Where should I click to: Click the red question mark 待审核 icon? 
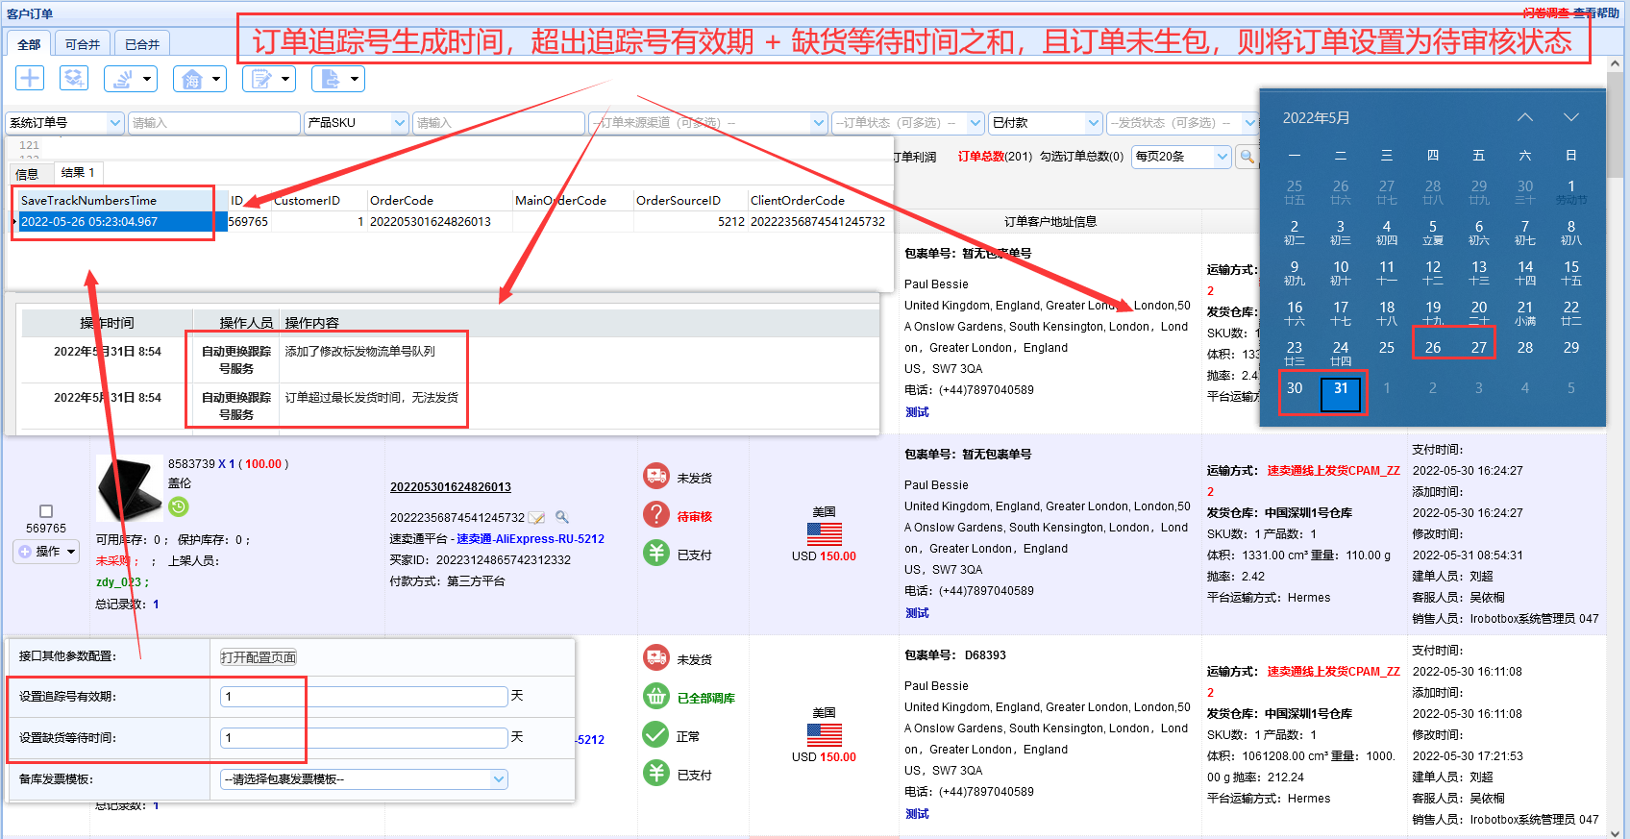656,515
